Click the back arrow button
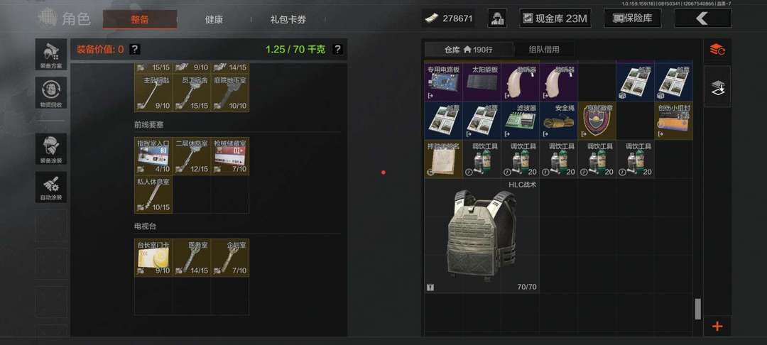 coord(702,18)
